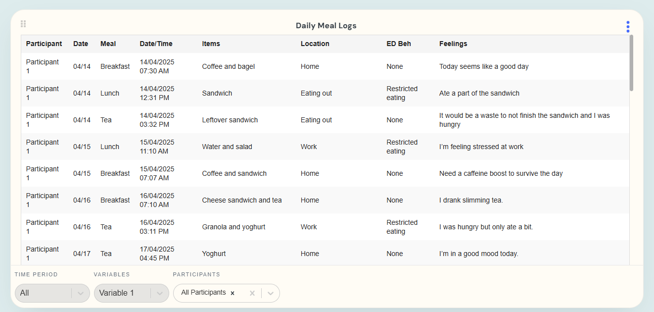The height and width of the screenshot is (312, 654).
Task: Click the table's vertical scrollbar thumb
Action: [x=631, y=63]
